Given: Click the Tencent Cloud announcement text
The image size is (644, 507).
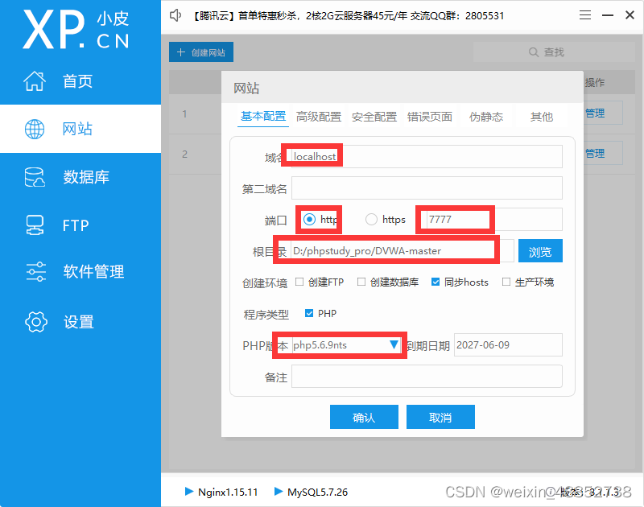Looking at the screenshot, I should pyautogui.click(x=348, y=15).
